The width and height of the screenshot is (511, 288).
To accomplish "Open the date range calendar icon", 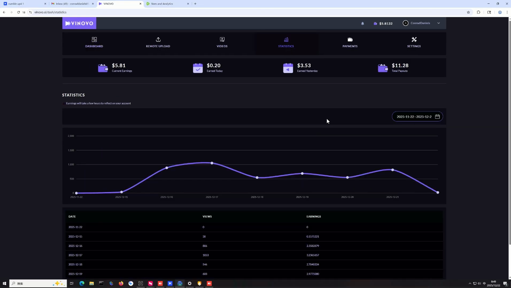I will (437, 117).
